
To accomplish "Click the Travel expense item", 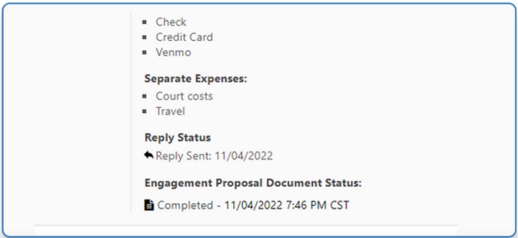I will coord(170,111).
